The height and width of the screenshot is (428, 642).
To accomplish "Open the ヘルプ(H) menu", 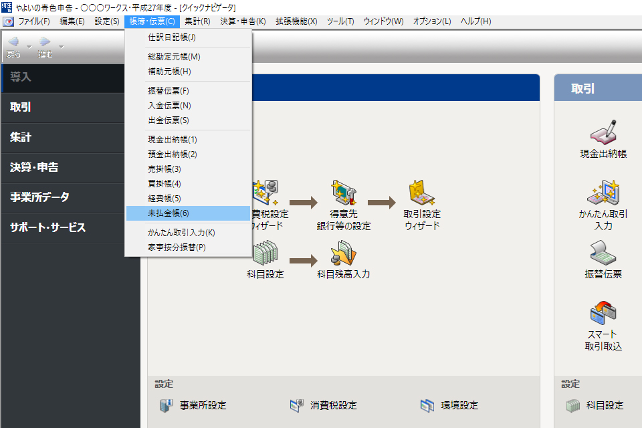I will coord(475,21).
